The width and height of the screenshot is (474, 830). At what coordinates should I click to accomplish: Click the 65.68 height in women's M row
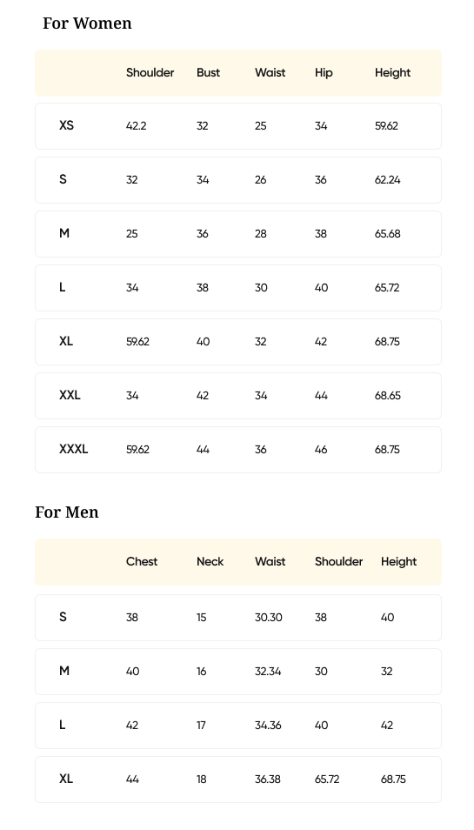[387, 234]
